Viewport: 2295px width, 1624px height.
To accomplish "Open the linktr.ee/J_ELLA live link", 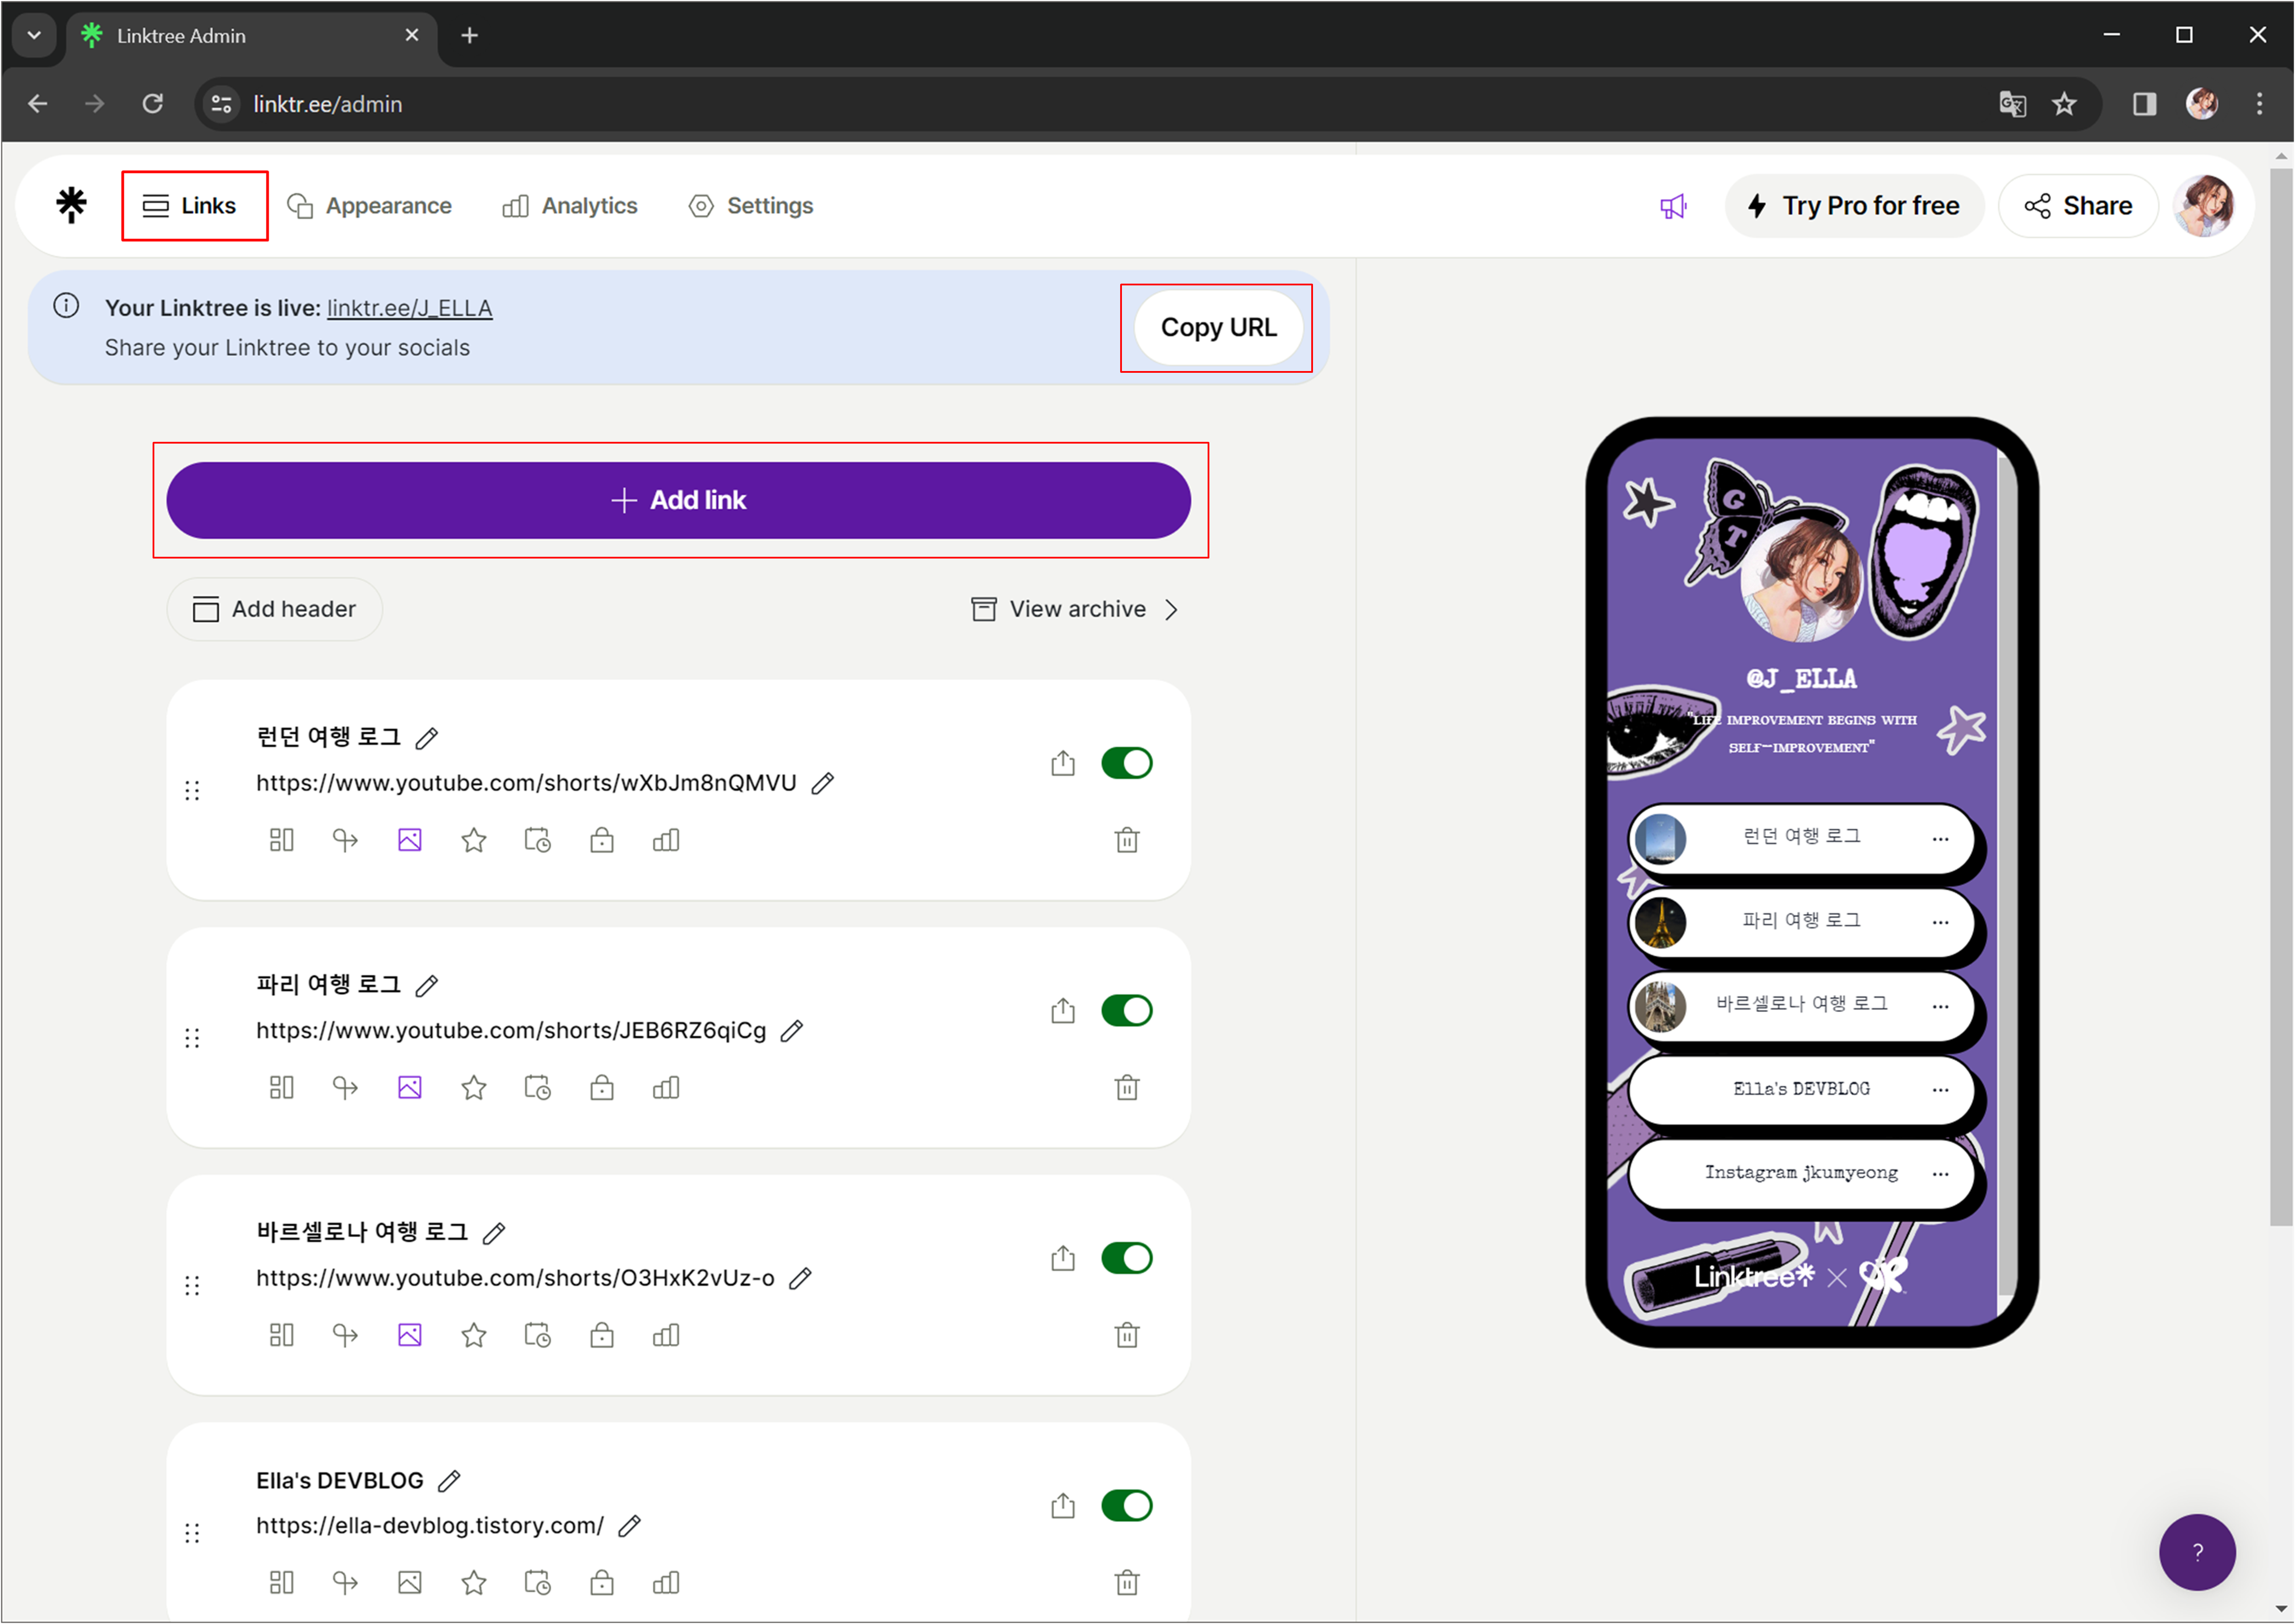I will [x=409, y=308].
